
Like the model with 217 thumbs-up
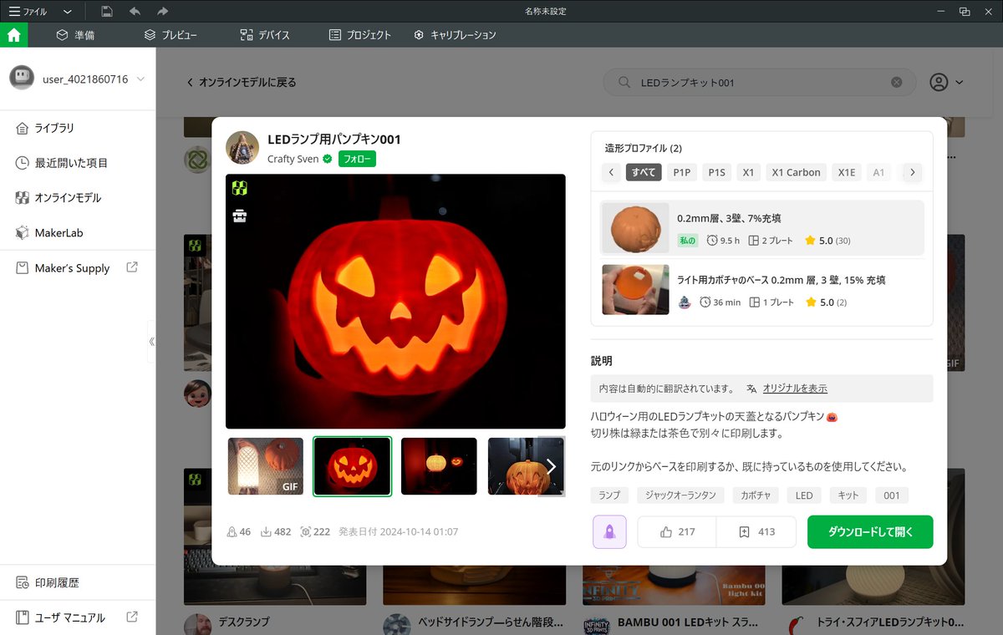coord(677,531)
